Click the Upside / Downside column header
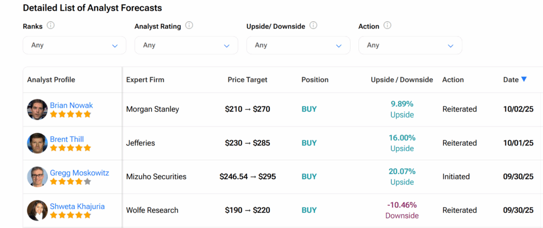 [x=401, y=80]
